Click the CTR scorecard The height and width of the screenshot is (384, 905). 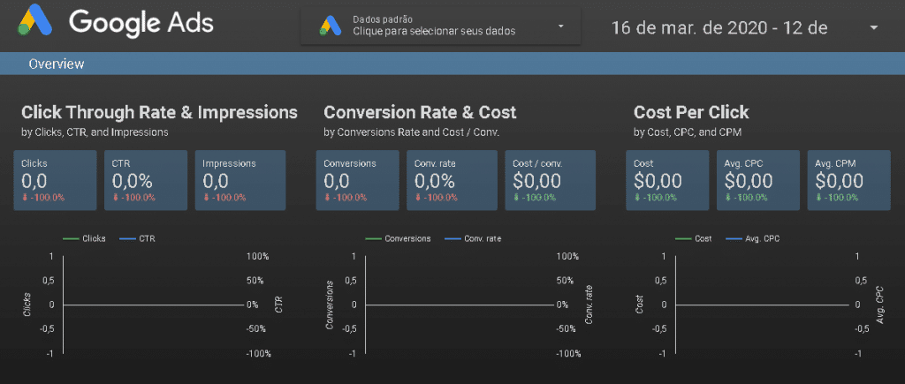point(146,180)
